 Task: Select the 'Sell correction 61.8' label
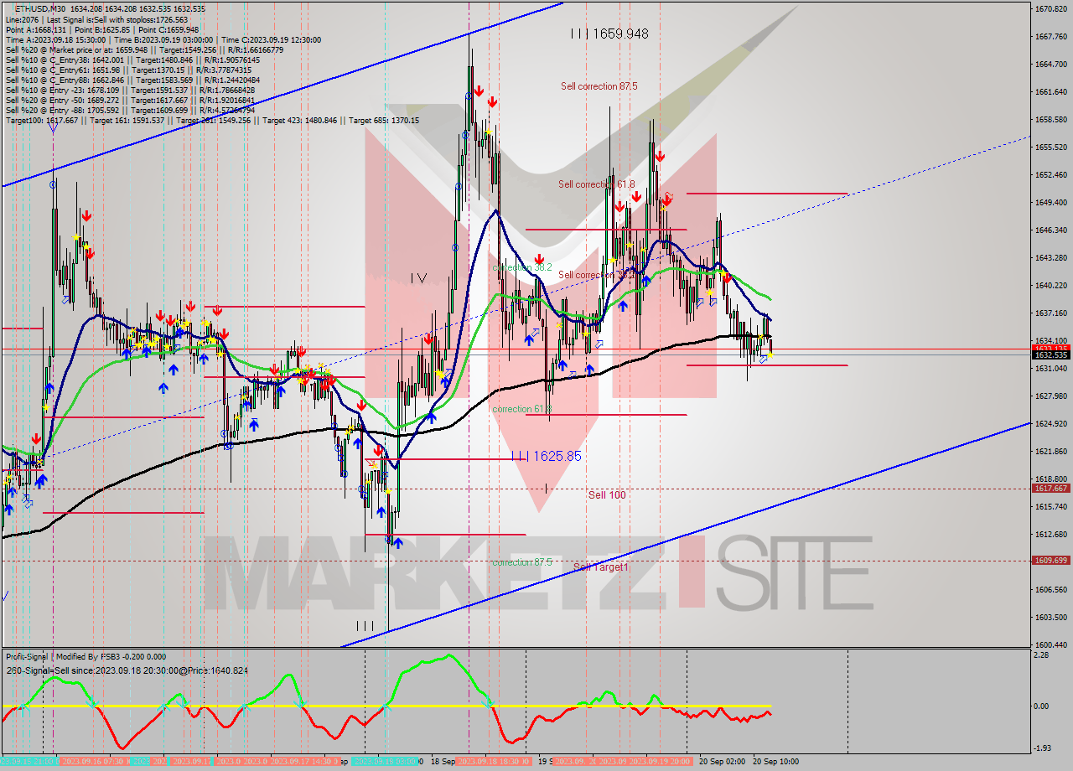coord(597,184)
